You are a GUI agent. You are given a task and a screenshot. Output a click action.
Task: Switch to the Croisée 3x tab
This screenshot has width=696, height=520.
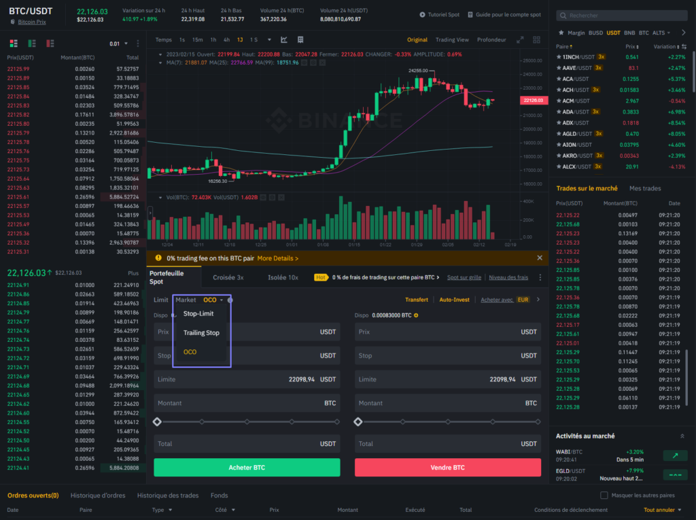(228, 277)
